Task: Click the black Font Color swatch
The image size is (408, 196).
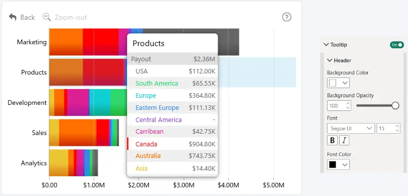Action: (333, 165)
